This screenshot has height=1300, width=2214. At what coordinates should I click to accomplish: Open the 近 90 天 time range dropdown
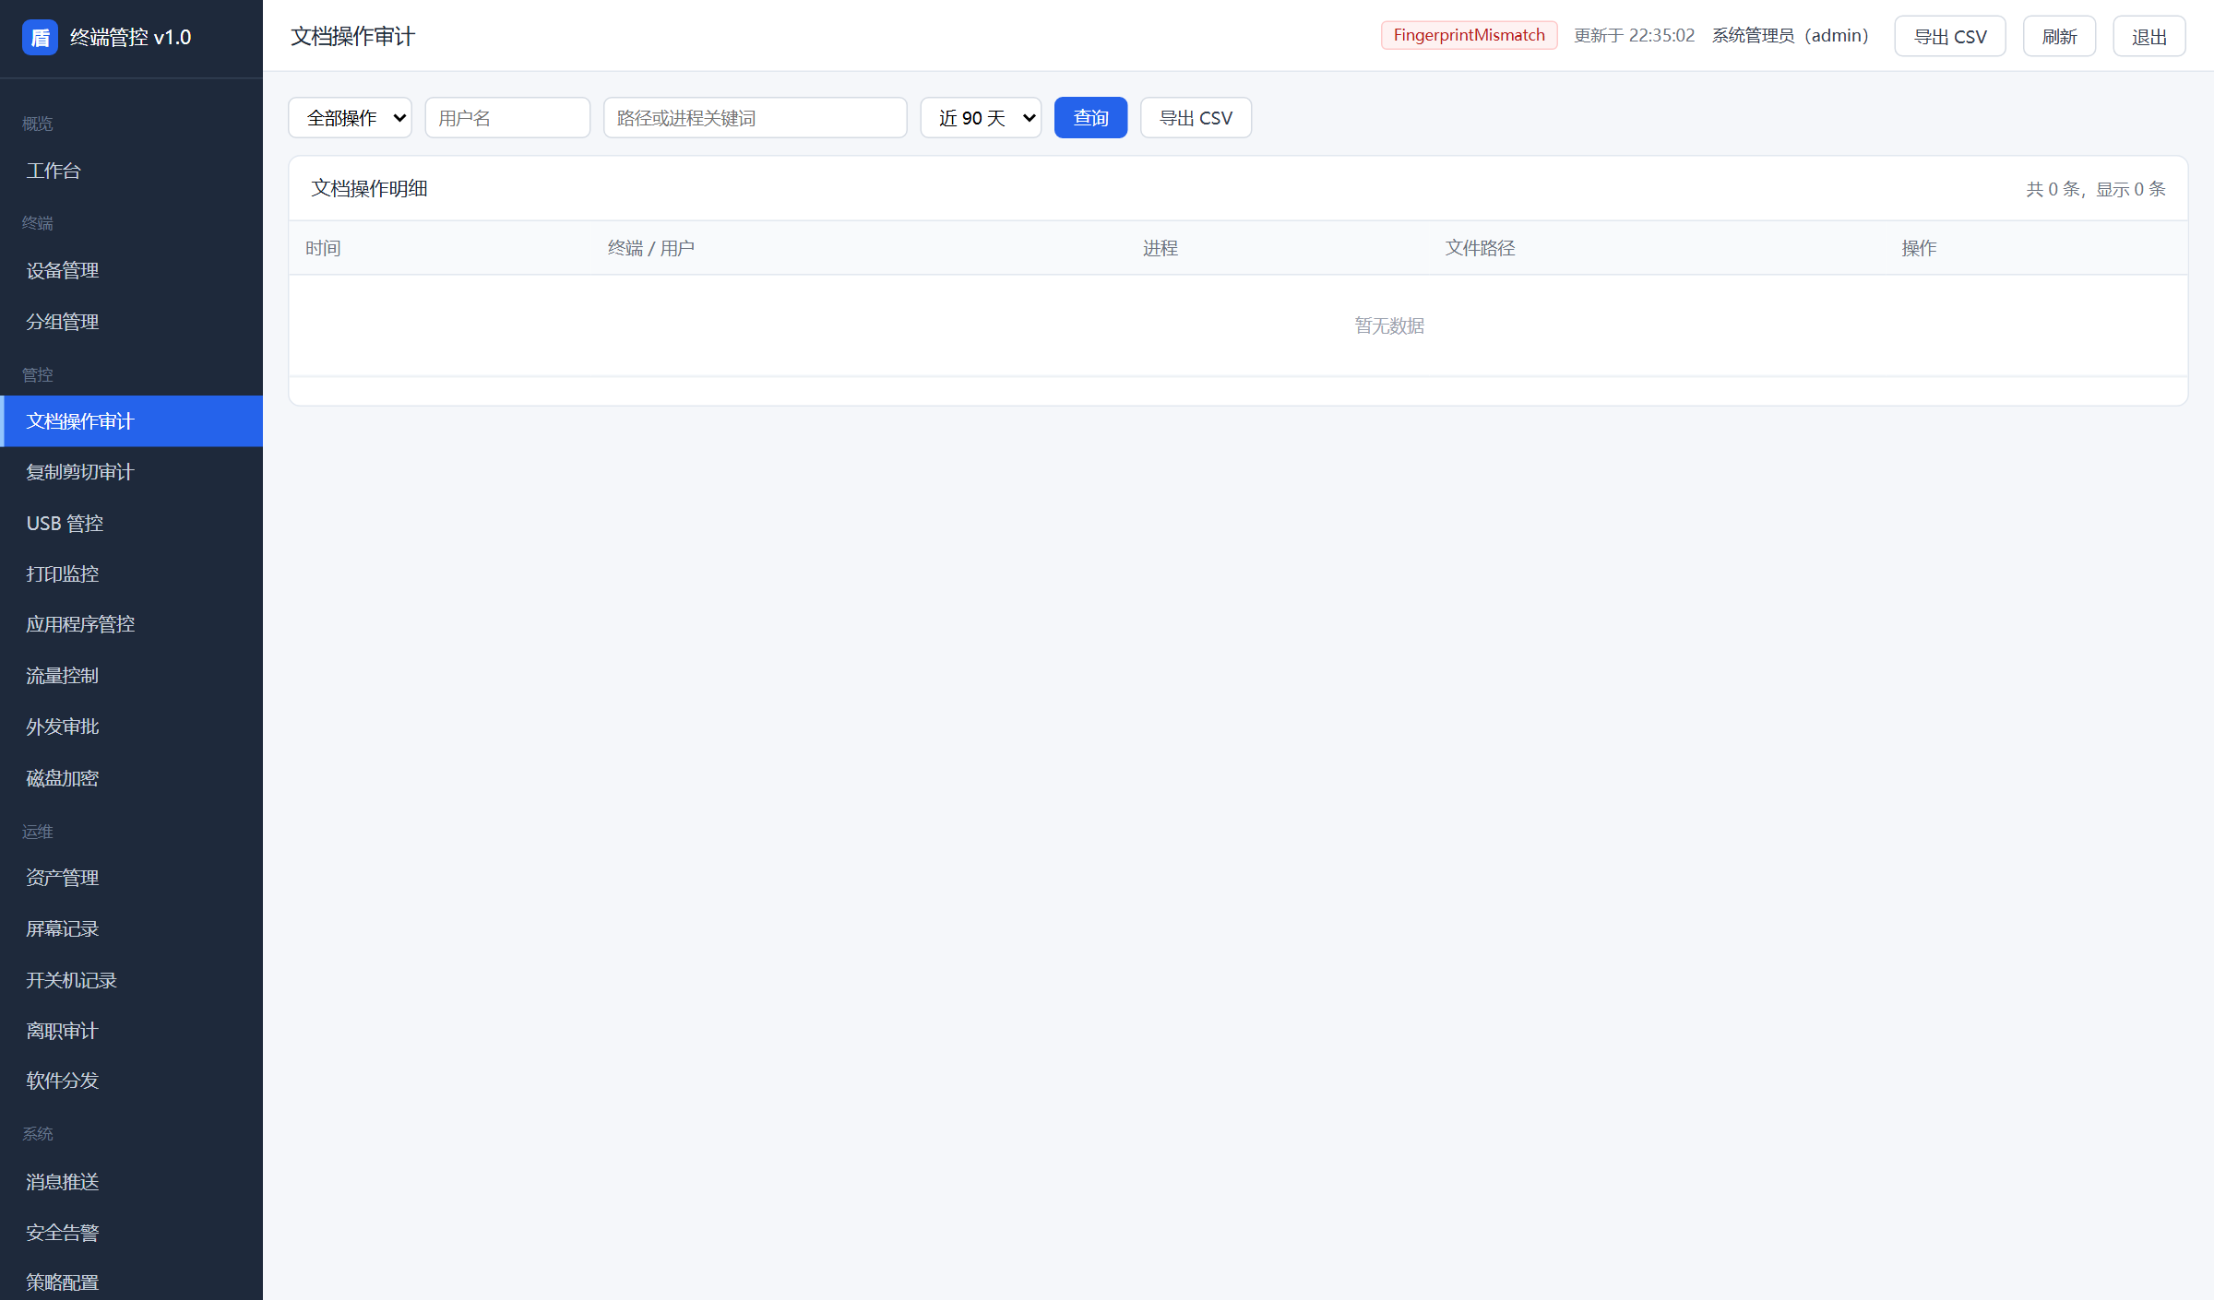[982, 118]
